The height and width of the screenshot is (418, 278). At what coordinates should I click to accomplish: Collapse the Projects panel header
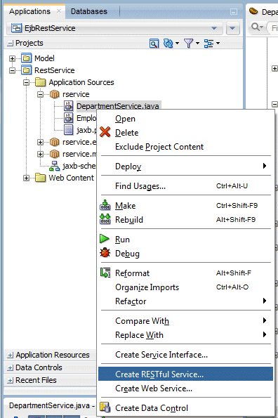tap(10, 43)
